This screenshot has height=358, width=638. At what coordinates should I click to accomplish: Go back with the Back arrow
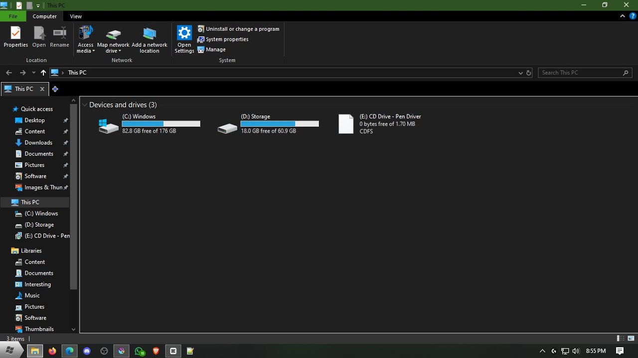(x=9, y=73)
